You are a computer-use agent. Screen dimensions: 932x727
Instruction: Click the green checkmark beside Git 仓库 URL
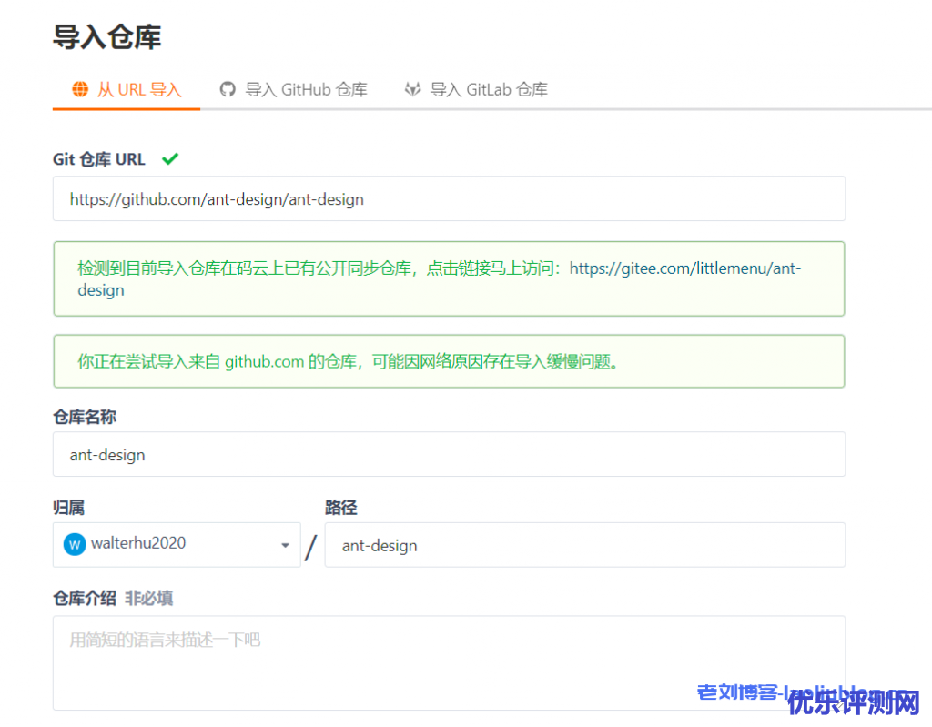coord(169,158)
